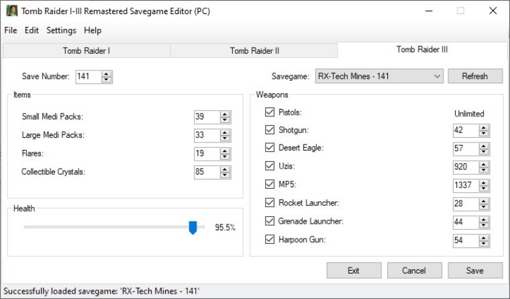The image size is (510, 299).
Task: Click the Collectible Crystals value field
Action: tap(207, 172)
